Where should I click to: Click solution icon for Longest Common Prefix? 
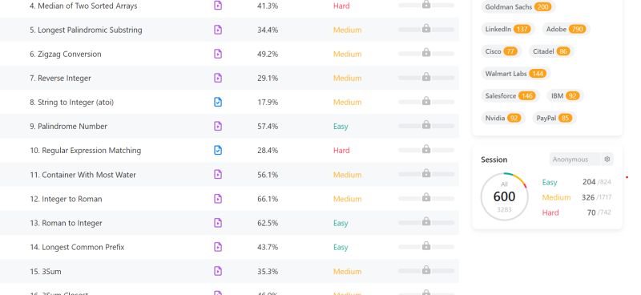click(x=218, y=247)
